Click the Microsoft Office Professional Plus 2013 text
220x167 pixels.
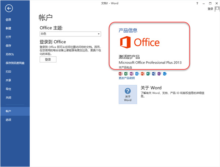coord(150,62)
